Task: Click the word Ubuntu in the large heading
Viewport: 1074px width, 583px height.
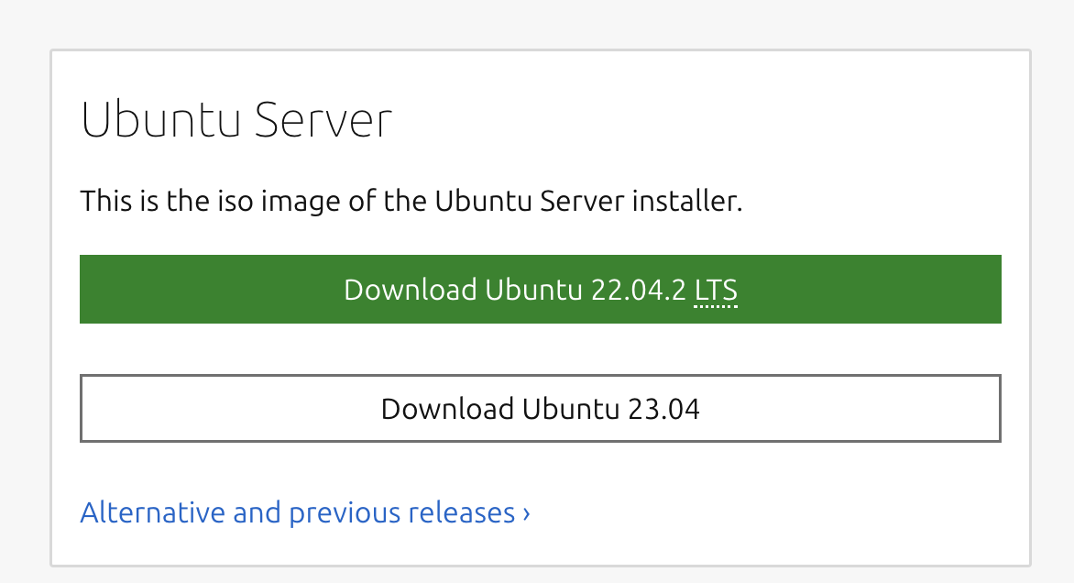Action: [x=160, y=120]
